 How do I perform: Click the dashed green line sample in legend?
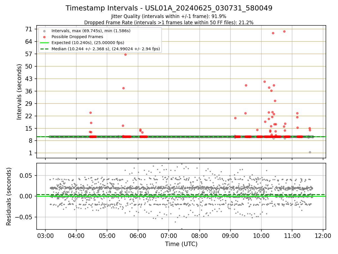45,49
